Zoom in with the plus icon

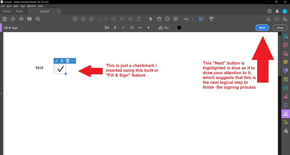coord(176,19)
